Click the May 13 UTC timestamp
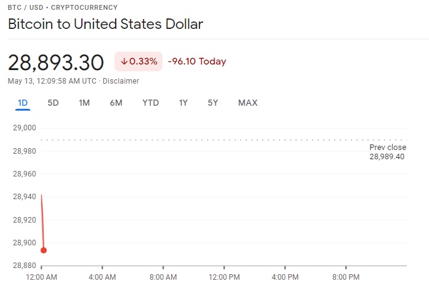This screenshot has width=429, height=292. tap(52, 81)
